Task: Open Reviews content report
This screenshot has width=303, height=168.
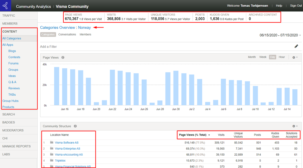Action: pyautogui.click(x=14, y=88)
